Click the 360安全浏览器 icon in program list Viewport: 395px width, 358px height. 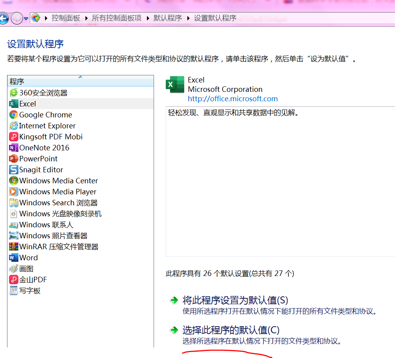click(14, 93)
